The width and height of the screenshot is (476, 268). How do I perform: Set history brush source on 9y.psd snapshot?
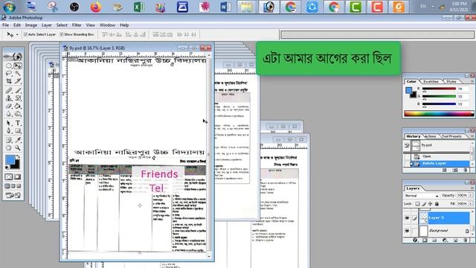pyautogui.click(x=407, y=146)
